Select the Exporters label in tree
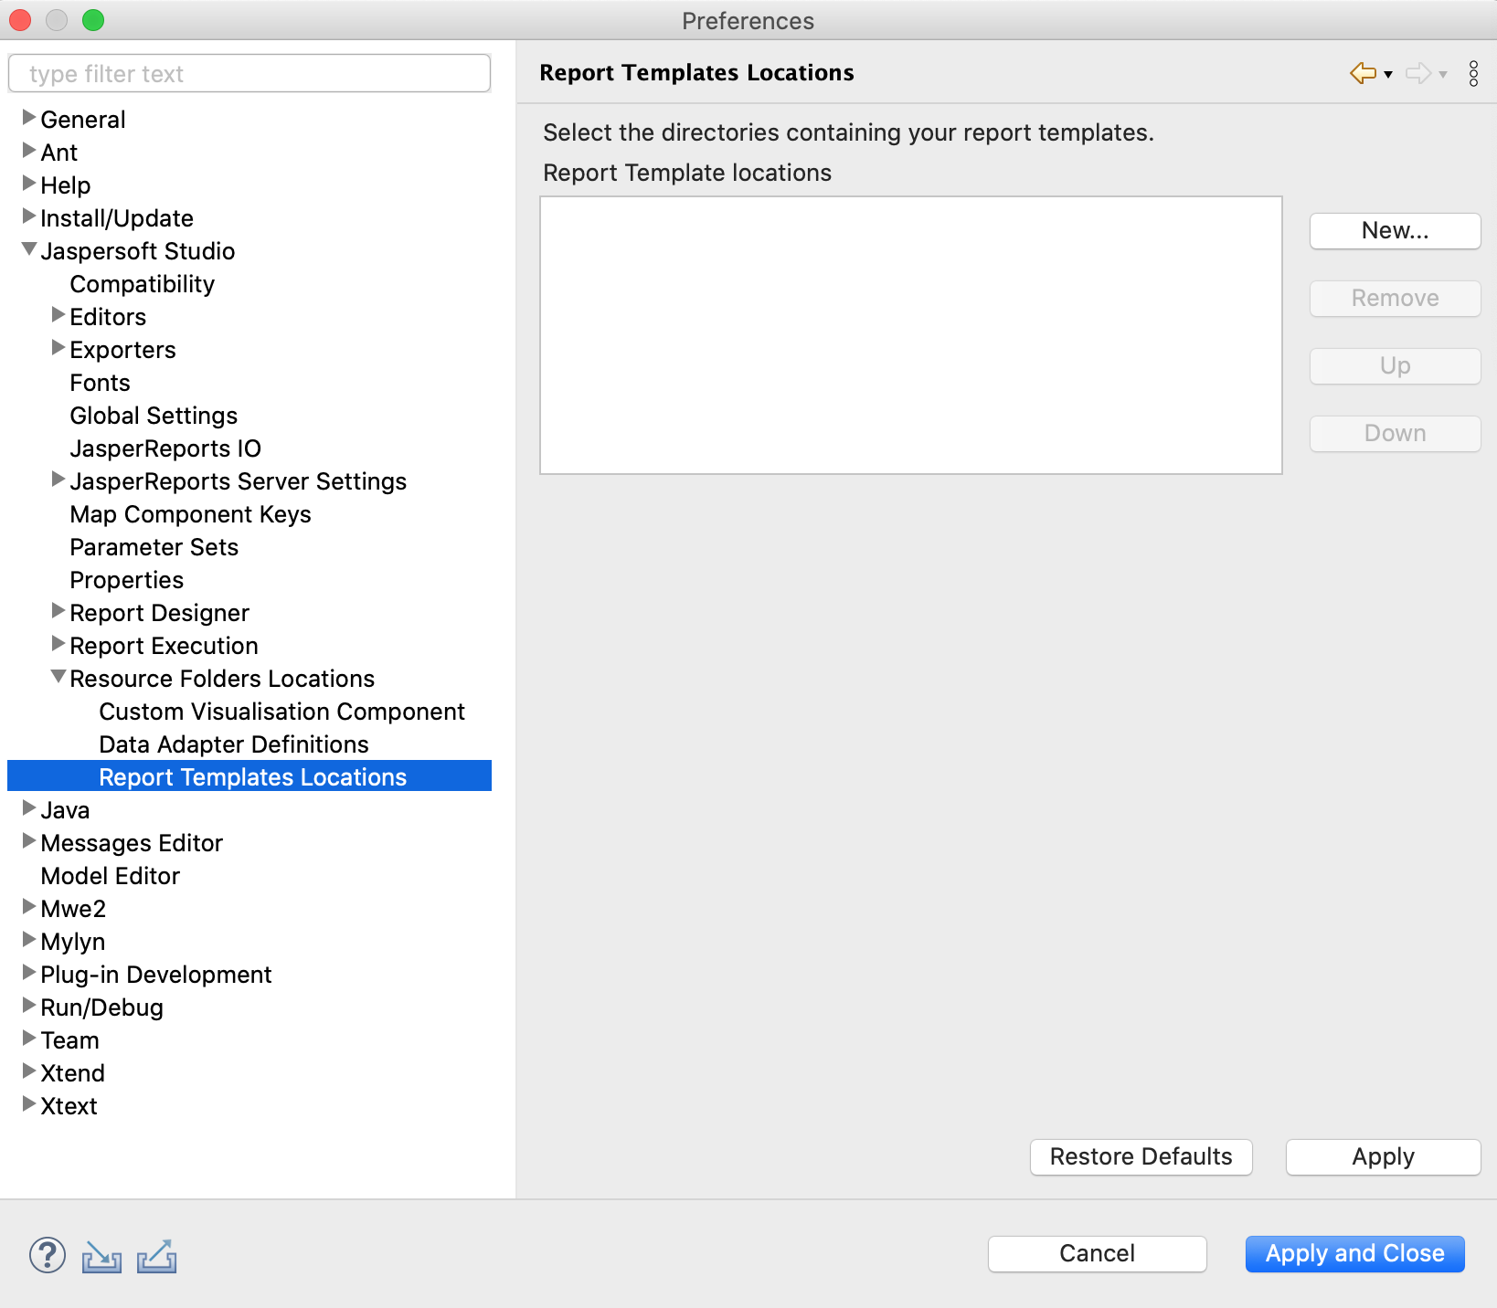Screen dimensions: 1497x1308 pos(122,350)
